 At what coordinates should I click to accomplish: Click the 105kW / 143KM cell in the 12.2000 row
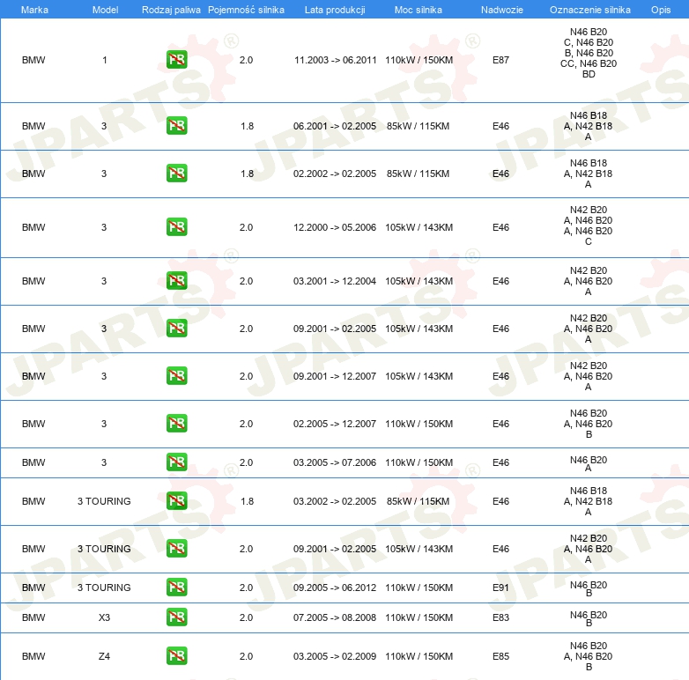click(419, 227)
